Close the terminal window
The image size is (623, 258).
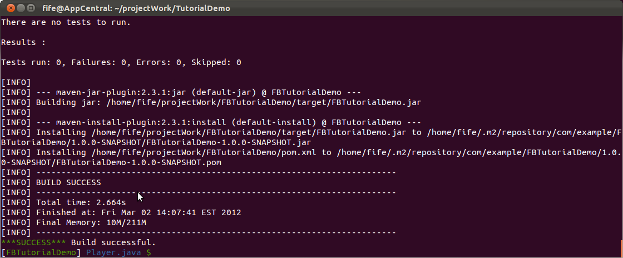(11, 8)
